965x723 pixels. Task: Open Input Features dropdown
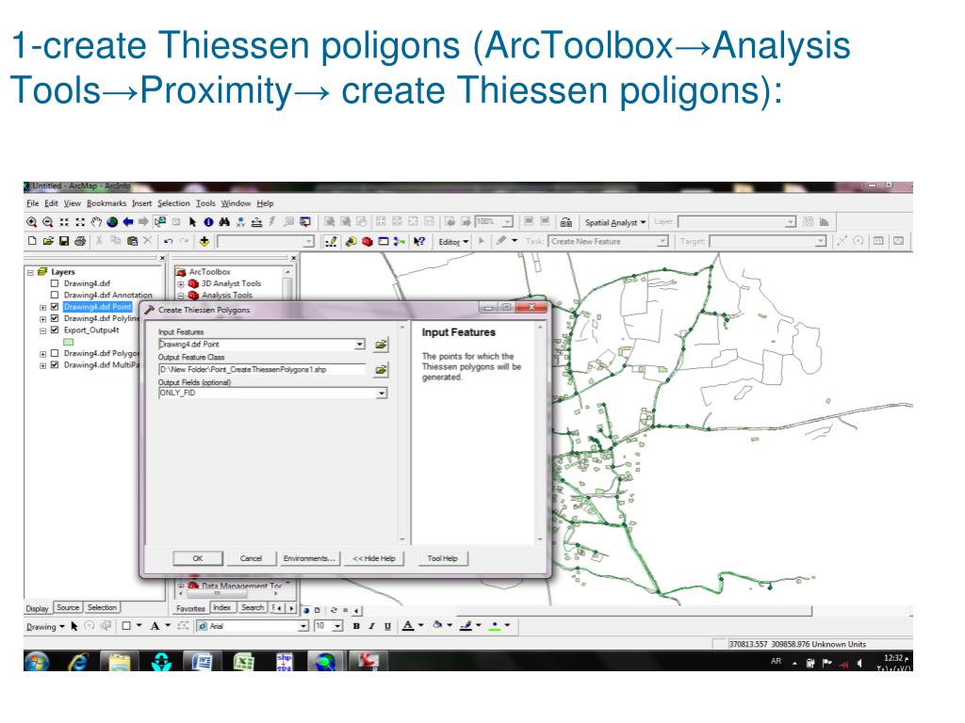(359, 345)
